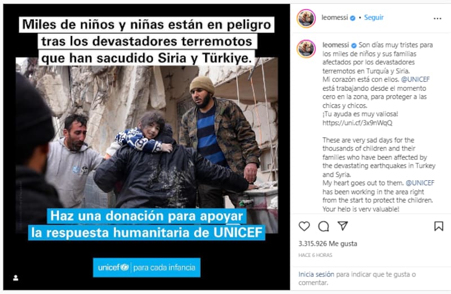Viewport: 451px width, 294px height.
Task: Click Inicia sesión to log in
Action: (316, 274)
